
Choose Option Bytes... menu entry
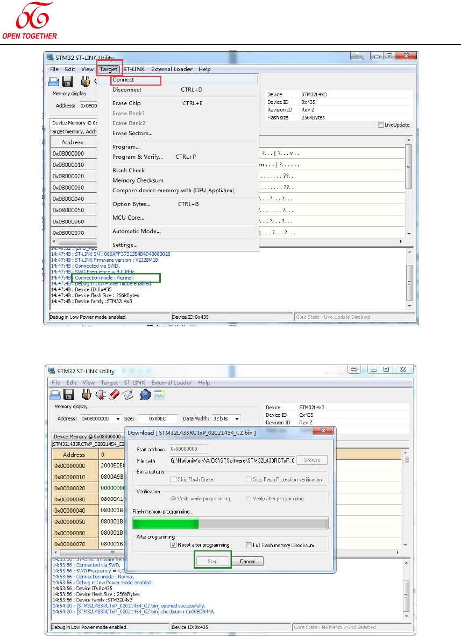tap(185, 204)
